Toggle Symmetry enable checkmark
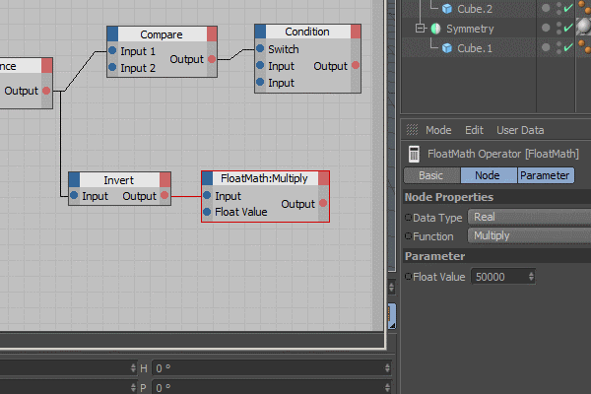This screenshot has width=591, height=394. coord(568,28)
